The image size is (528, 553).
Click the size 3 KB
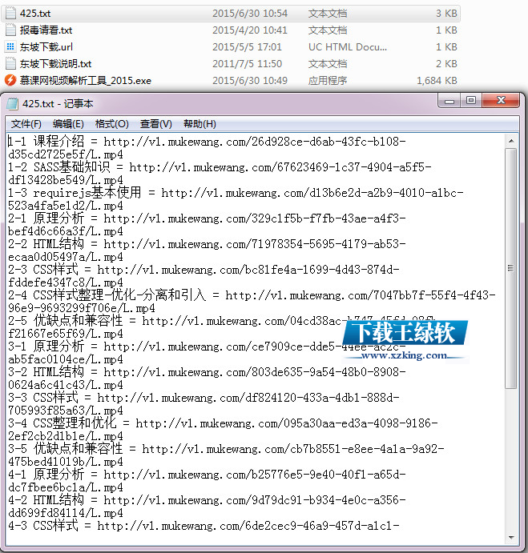[446, 14]
